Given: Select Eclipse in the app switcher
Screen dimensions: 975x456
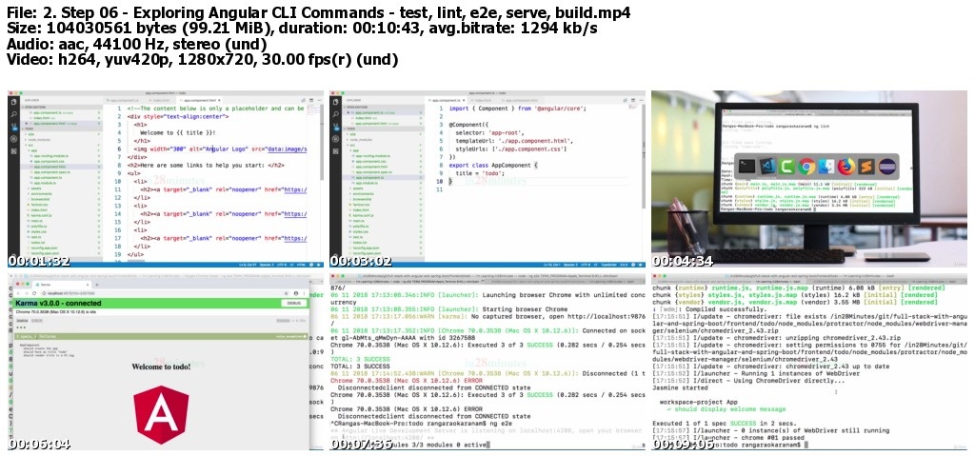Looking at the screenshot, I should 886,166.
